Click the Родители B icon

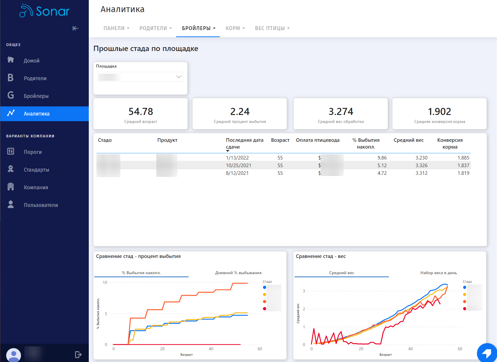(x=11, y=78)
